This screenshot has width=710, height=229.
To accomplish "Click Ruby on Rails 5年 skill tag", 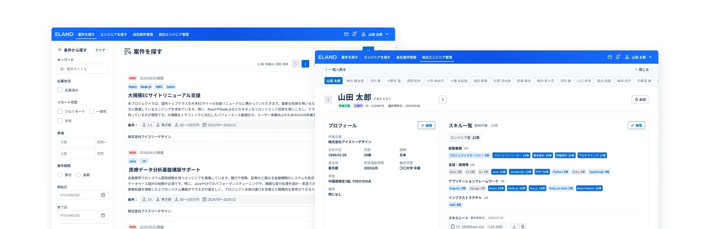I will click(561, 188).
